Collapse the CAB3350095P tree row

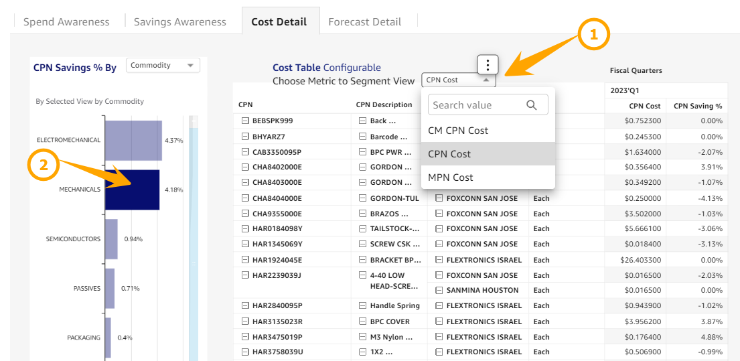pyautogui.click(x=245, y=152)
